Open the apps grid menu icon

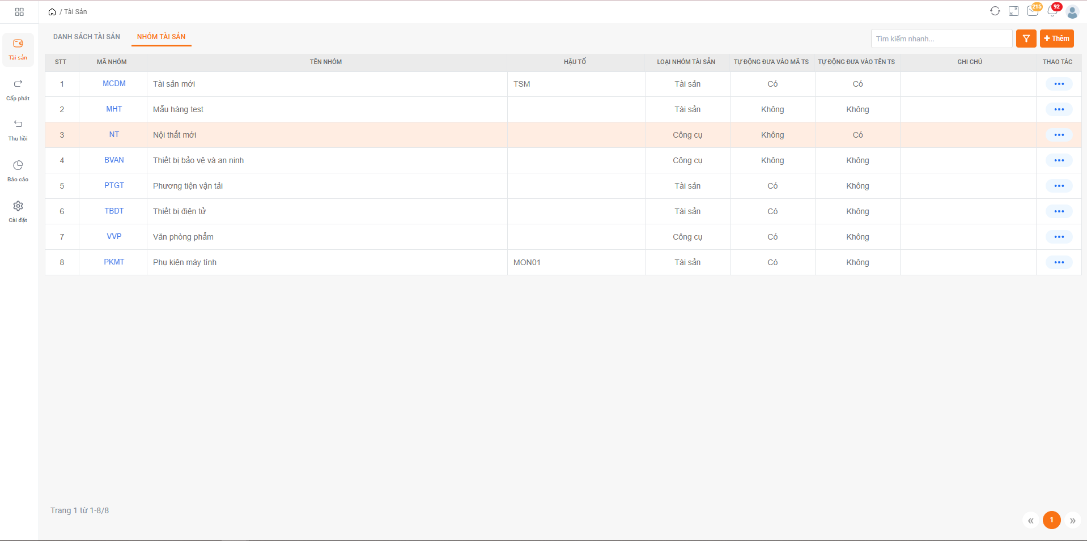click(x=19, y=12)
